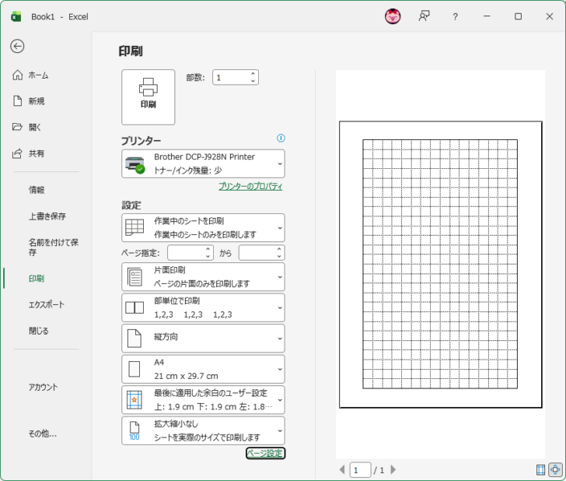Viewport: 566px width, 481px height.
Task: Click the collate icon for 部単位で印刷
Action: (135, 307)
